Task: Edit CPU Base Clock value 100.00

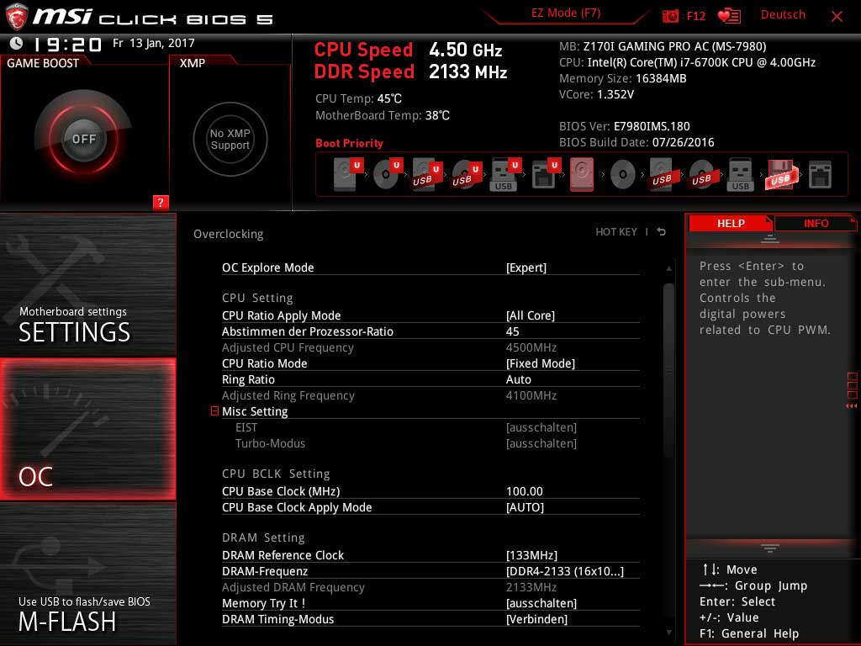Action: [x=524, y=491]
